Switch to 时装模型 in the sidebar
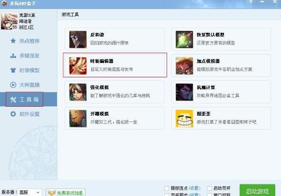This screenshot has width=281, height=196. point(25,70)
